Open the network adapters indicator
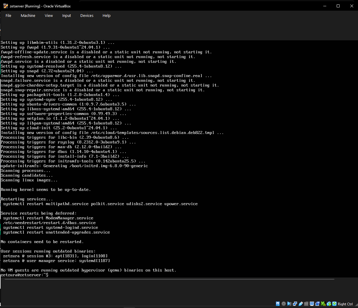The height and width of the screenshot is (308, 358). (x=295, y=304)
